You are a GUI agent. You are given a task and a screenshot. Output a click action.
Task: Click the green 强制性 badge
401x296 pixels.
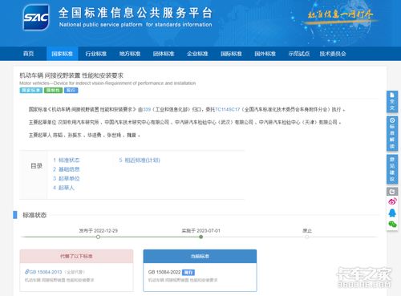click(x=53, y=91)
